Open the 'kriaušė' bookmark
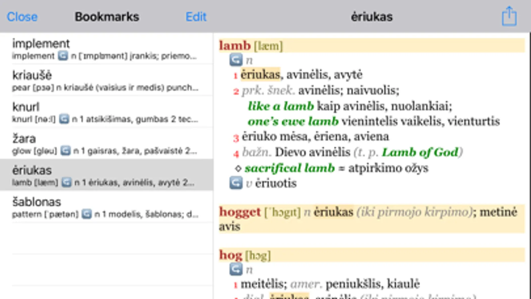This screenshot has height=299, width=531. click(106, 80)
